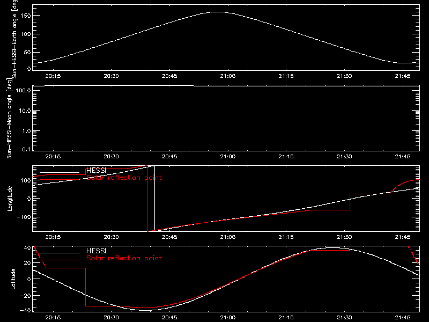Click the HESSI legend label in Latitude plot
Image resolution: width=429 pixels, height=322 pixels.
click(96, 251)
